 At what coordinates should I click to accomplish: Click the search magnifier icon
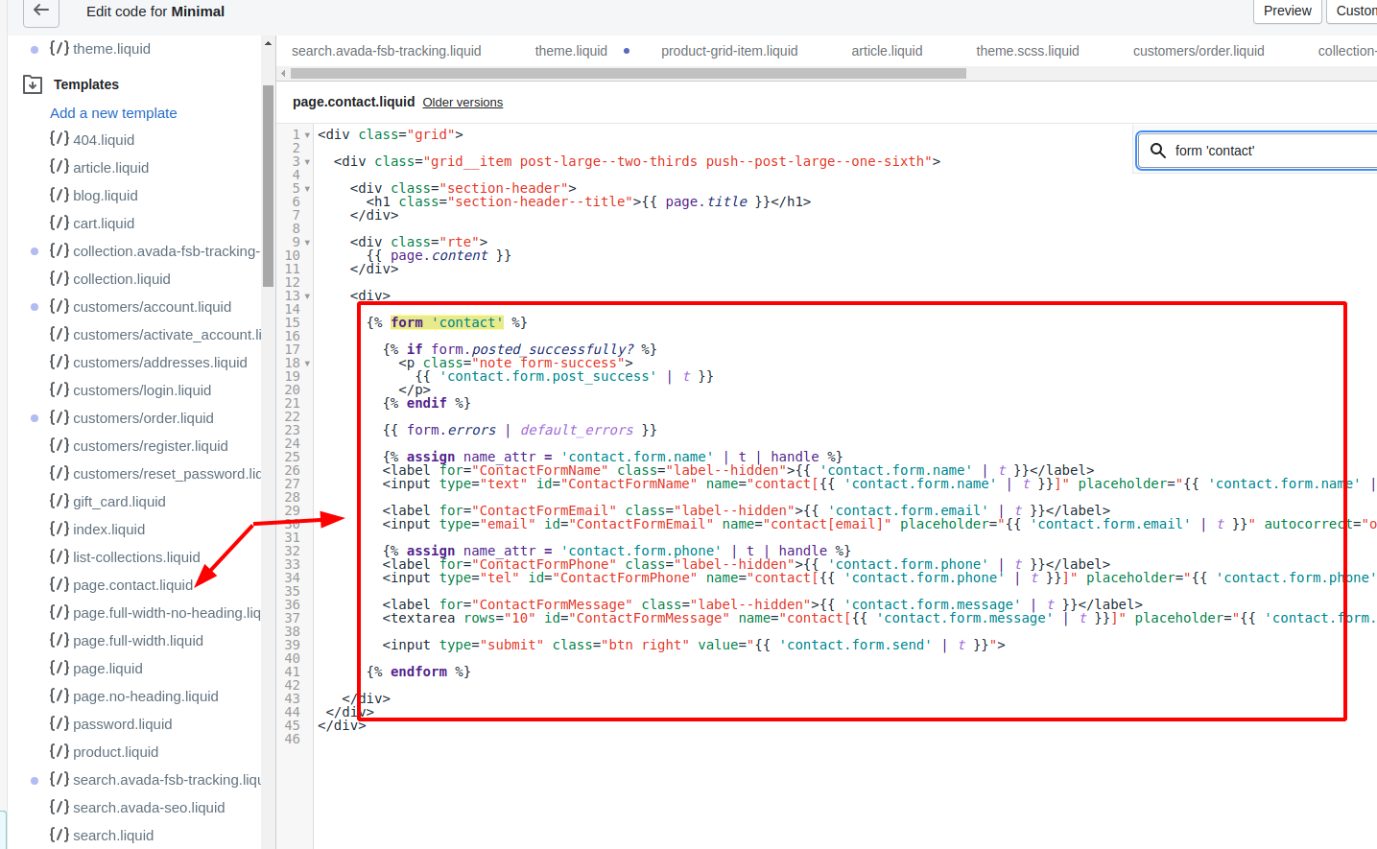1157,151
